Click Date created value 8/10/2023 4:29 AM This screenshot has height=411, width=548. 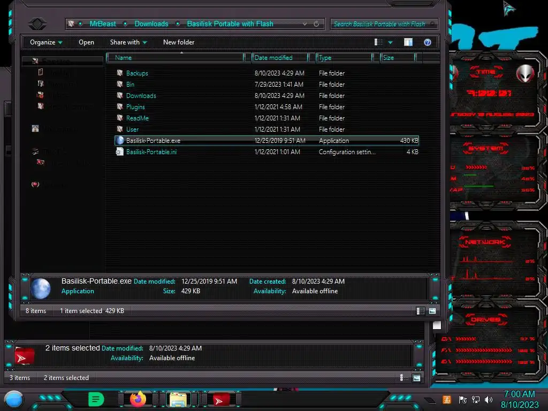pos(318,281)
